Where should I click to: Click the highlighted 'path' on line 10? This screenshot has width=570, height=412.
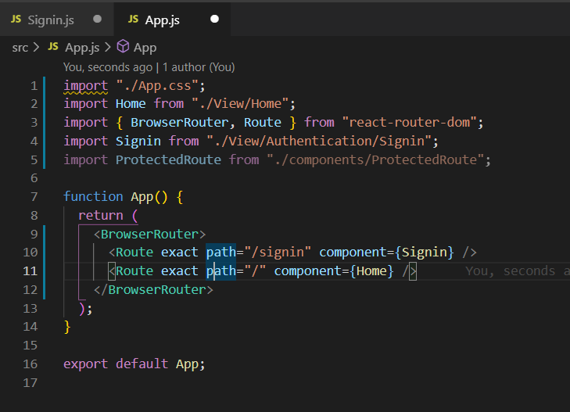[221, 253]
